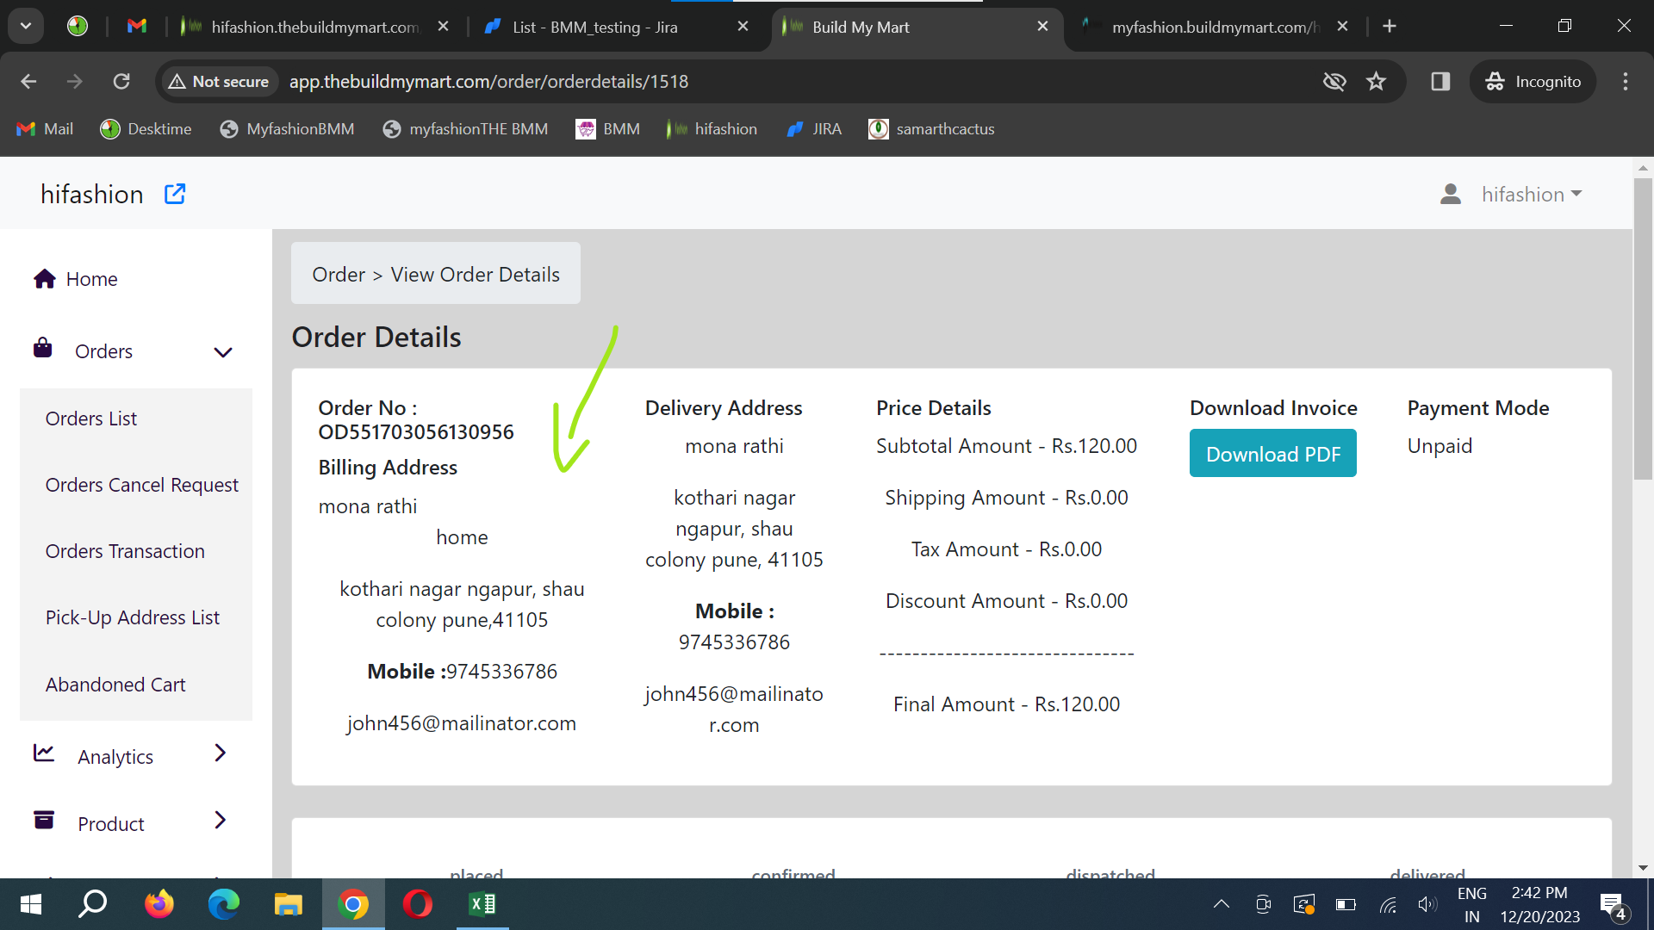The width and height of the screenshot is (1654, 930).
Task: Open Orders Transaction page
Action: 125,551
